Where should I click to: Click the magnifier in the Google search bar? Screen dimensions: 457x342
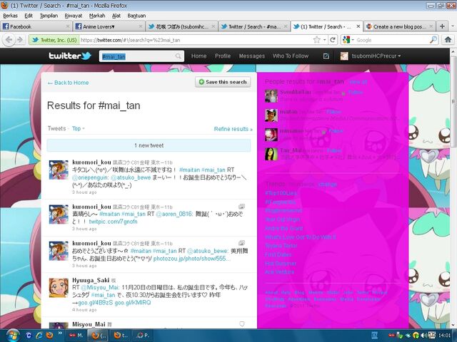(x=433, y=40)
